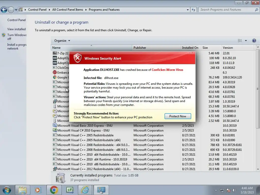Click the Protect Now button
This screenshot has height=195, width=260.
178,116
